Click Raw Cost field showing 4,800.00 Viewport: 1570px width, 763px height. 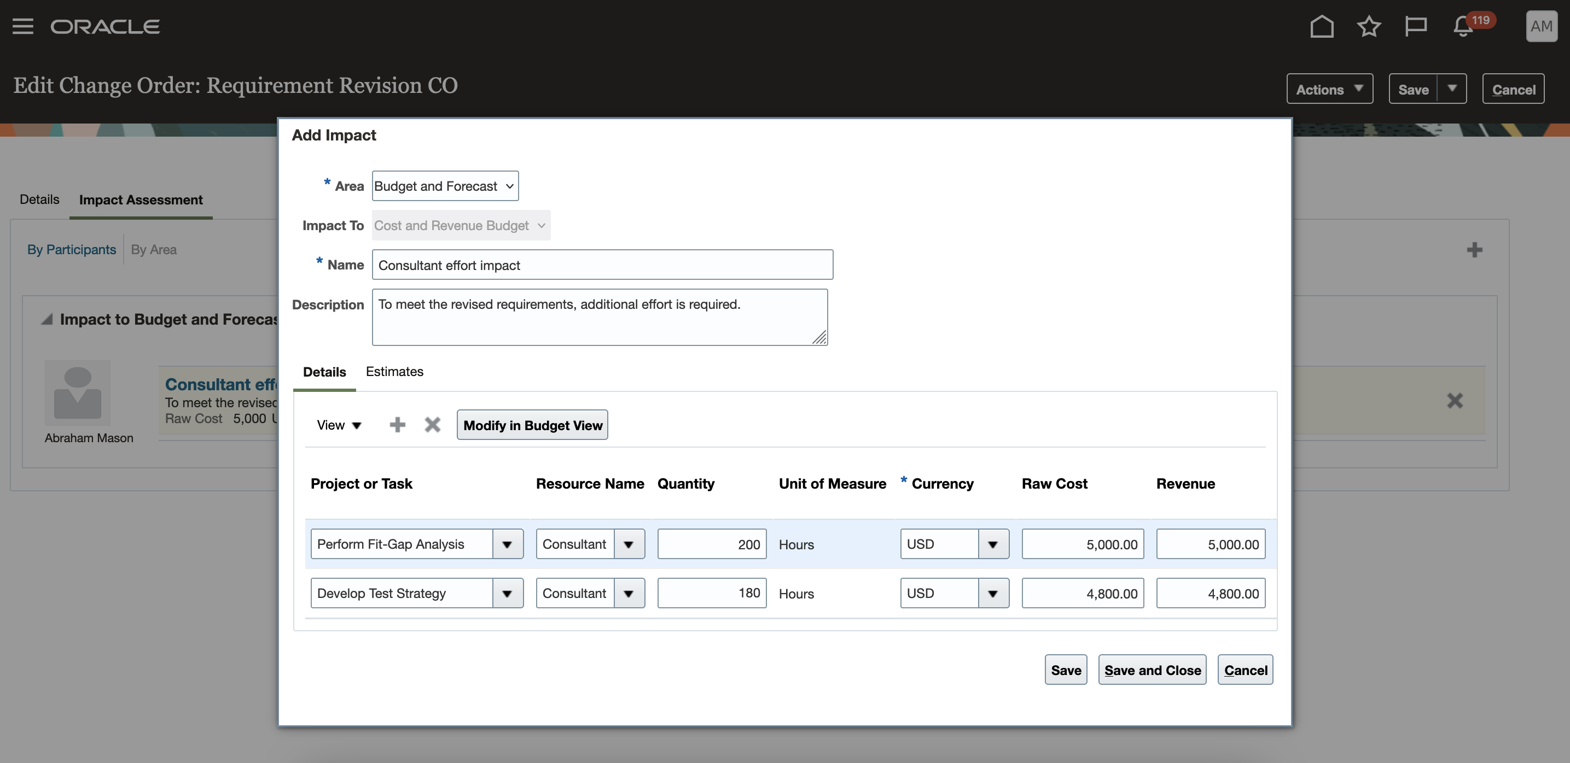tap(1083, 593)
